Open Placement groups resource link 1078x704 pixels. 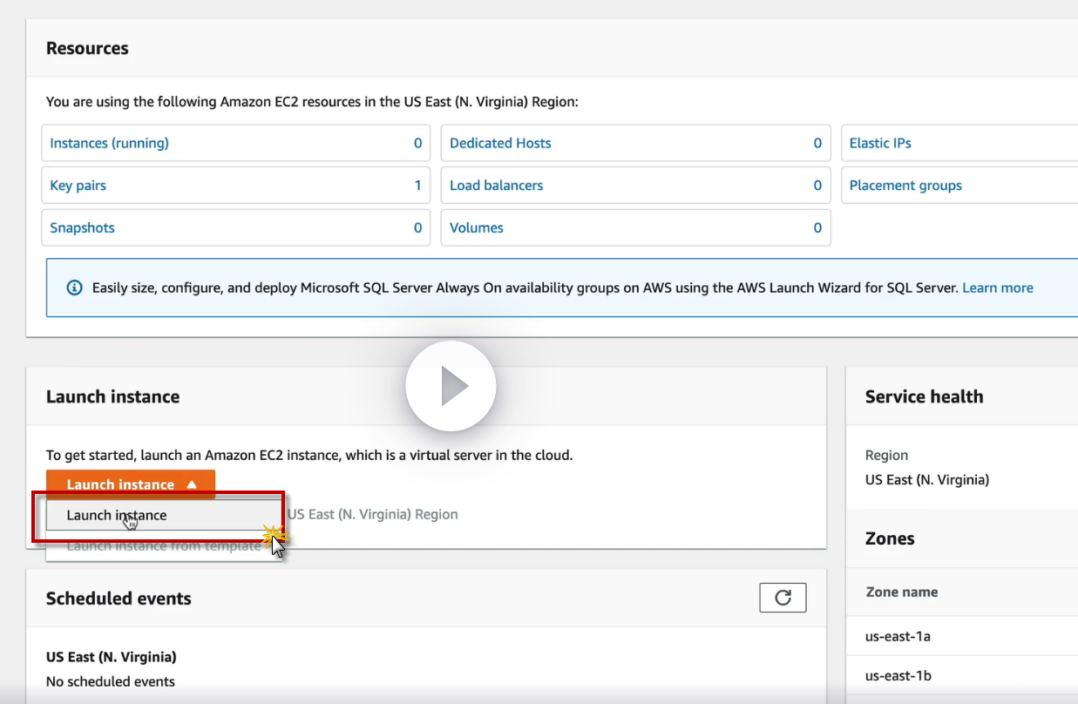pos(905,186)
